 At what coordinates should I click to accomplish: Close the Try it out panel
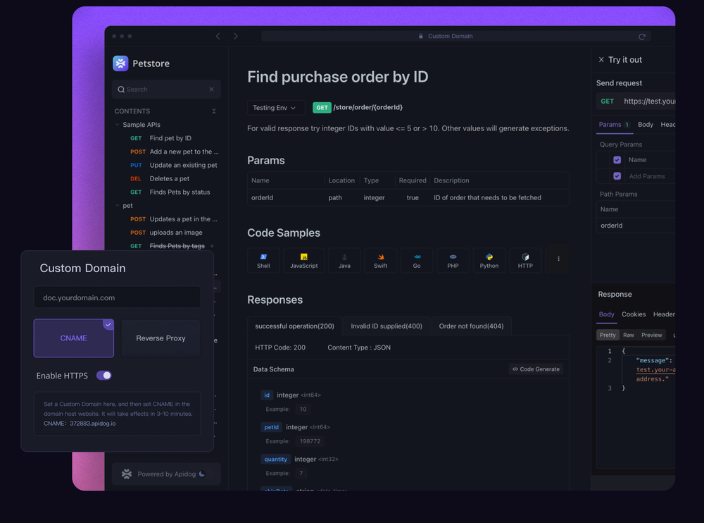(601, 60)
